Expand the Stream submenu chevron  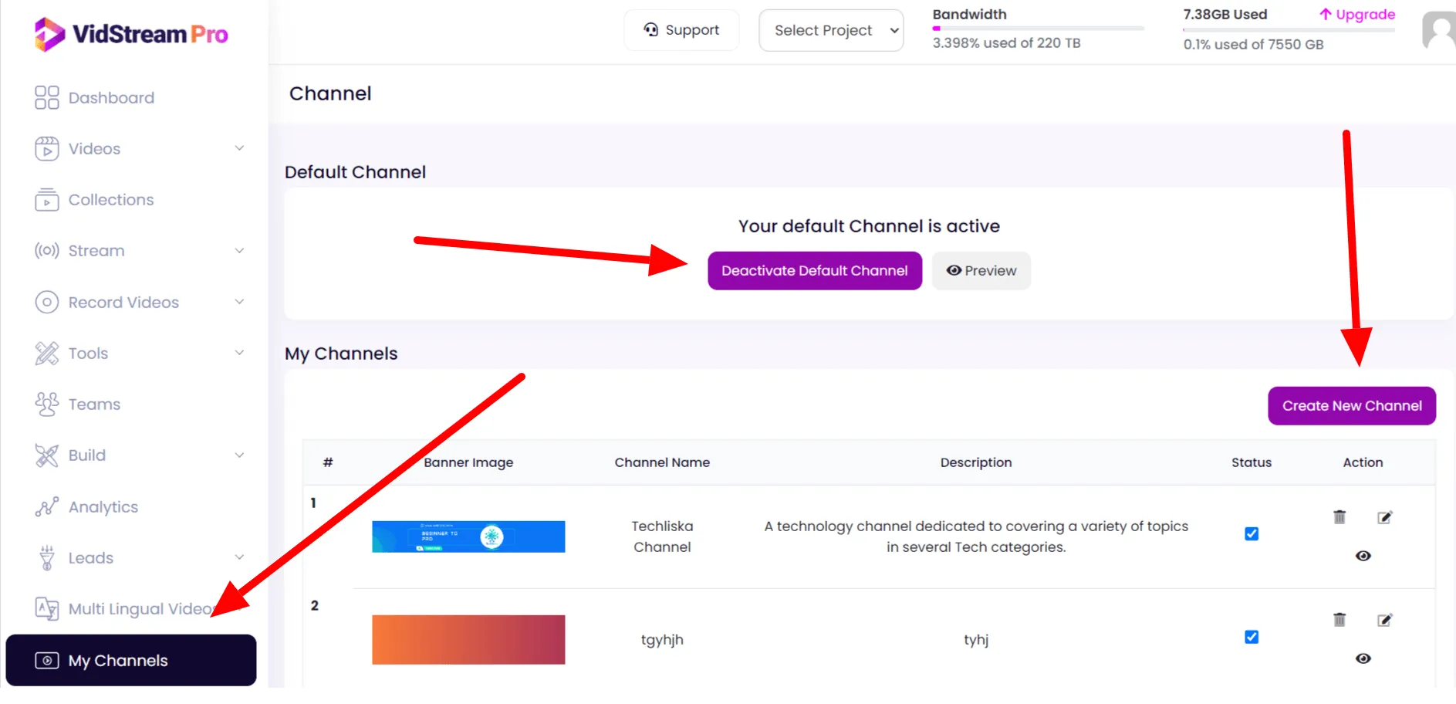pyautogui.click(x=239, y=251)
